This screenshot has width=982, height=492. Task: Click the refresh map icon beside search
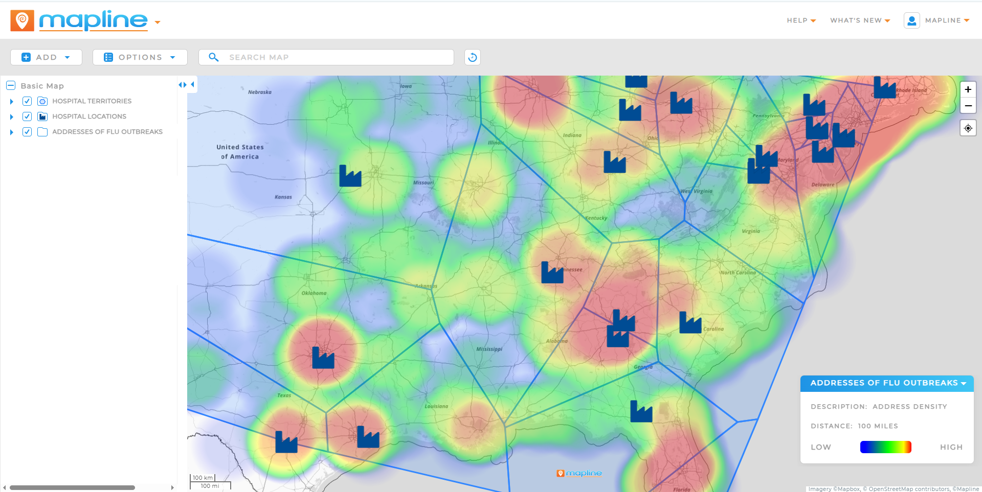[x=472, y=57]
